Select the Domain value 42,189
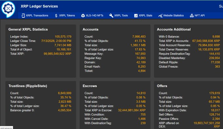The image size is (223, 129). tap(141, 62)
